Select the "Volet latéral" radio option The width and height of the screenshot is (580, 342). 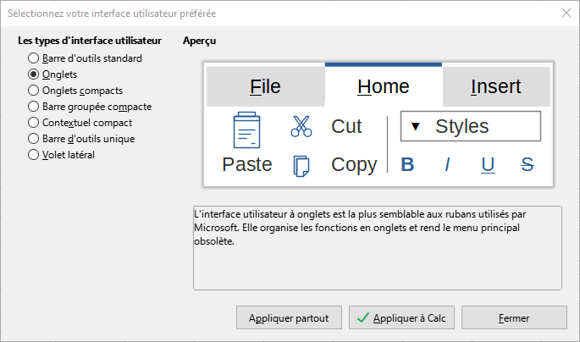[62, 155]
